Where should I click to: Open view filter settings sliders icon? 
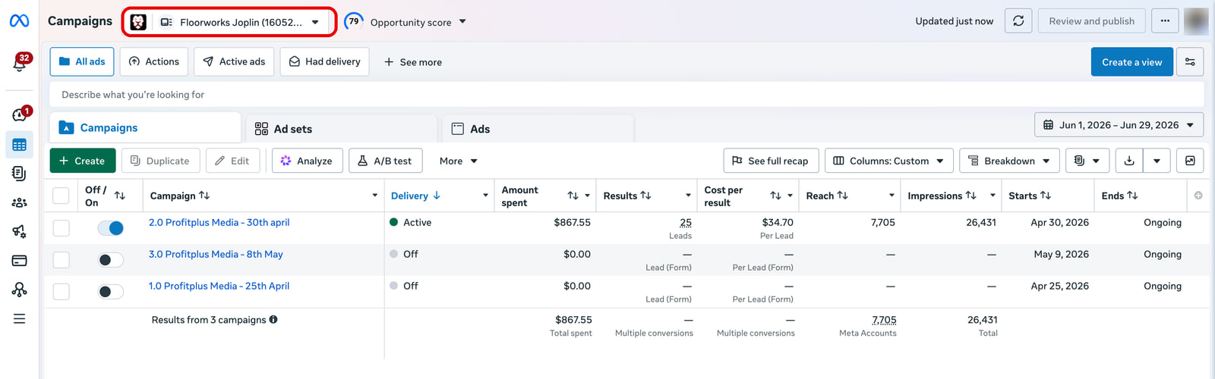(x=1190, y=62)
